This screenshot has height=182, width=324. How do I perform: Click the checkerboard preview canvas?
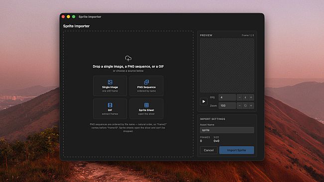(227, 65)
